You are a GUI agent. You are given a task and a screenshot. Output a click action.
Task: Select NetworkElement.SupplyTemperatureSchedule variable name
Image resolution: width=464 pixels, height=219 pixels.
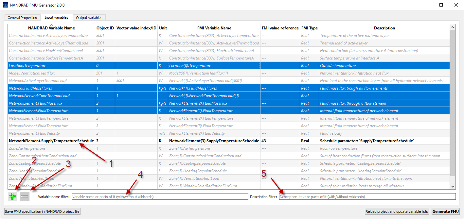tap(51, 141)
